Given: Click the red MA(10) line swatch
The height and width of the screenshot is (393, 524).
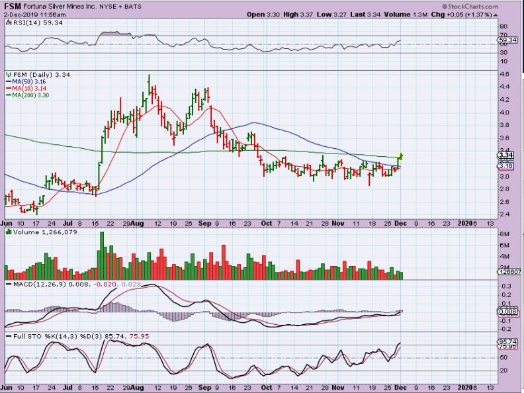Looking at the screenshot, I should coord(9,89).
